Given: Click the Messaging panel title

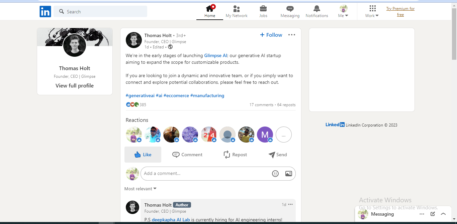Looking at the screenshot, I should pos(382,214).
